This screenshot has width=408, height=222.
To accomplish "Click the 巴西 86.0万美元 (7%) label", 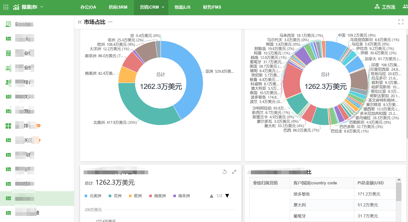I will point(301,130).
